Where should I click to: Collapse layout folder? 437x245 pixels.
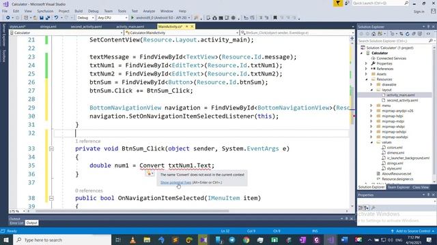point(371,90)
